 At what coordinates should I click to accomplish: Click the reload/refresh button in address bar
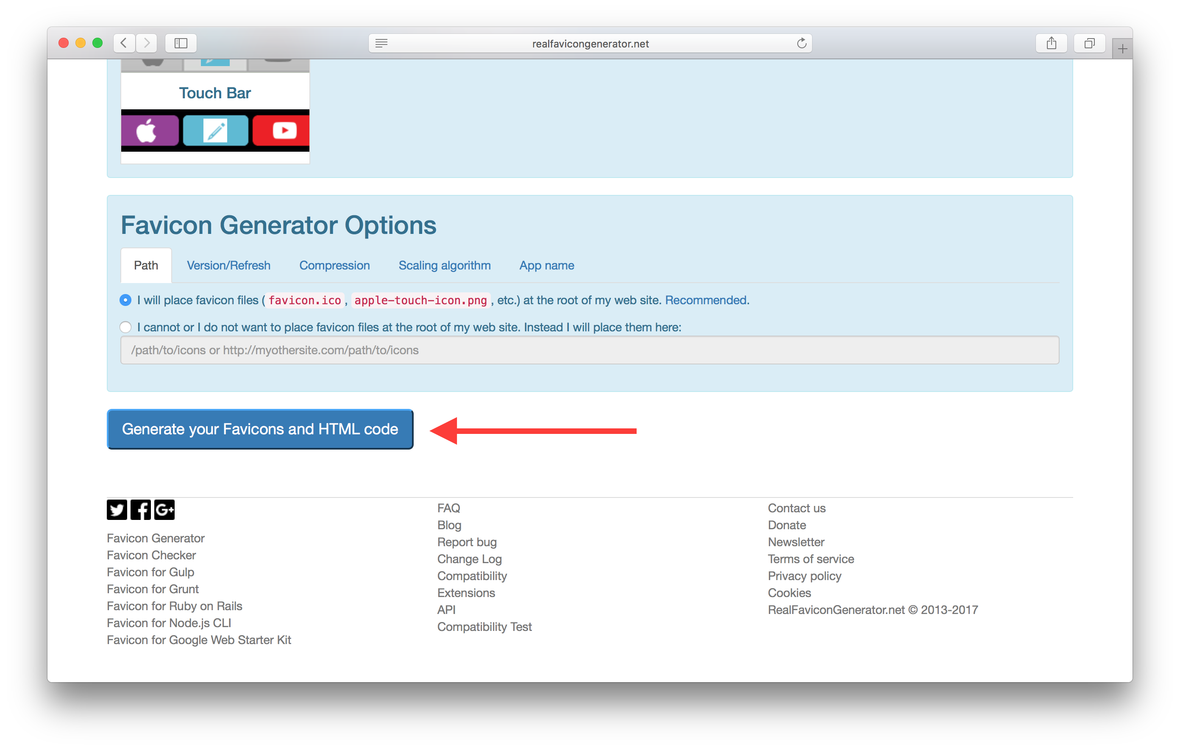(800, 43)
